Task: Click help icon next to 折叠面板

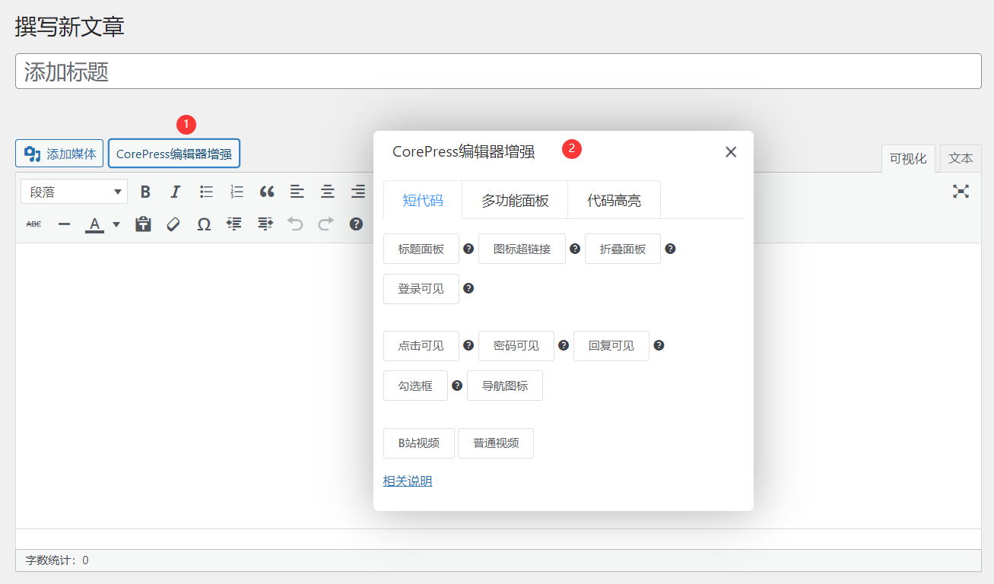Action: (x=670, y=249)
